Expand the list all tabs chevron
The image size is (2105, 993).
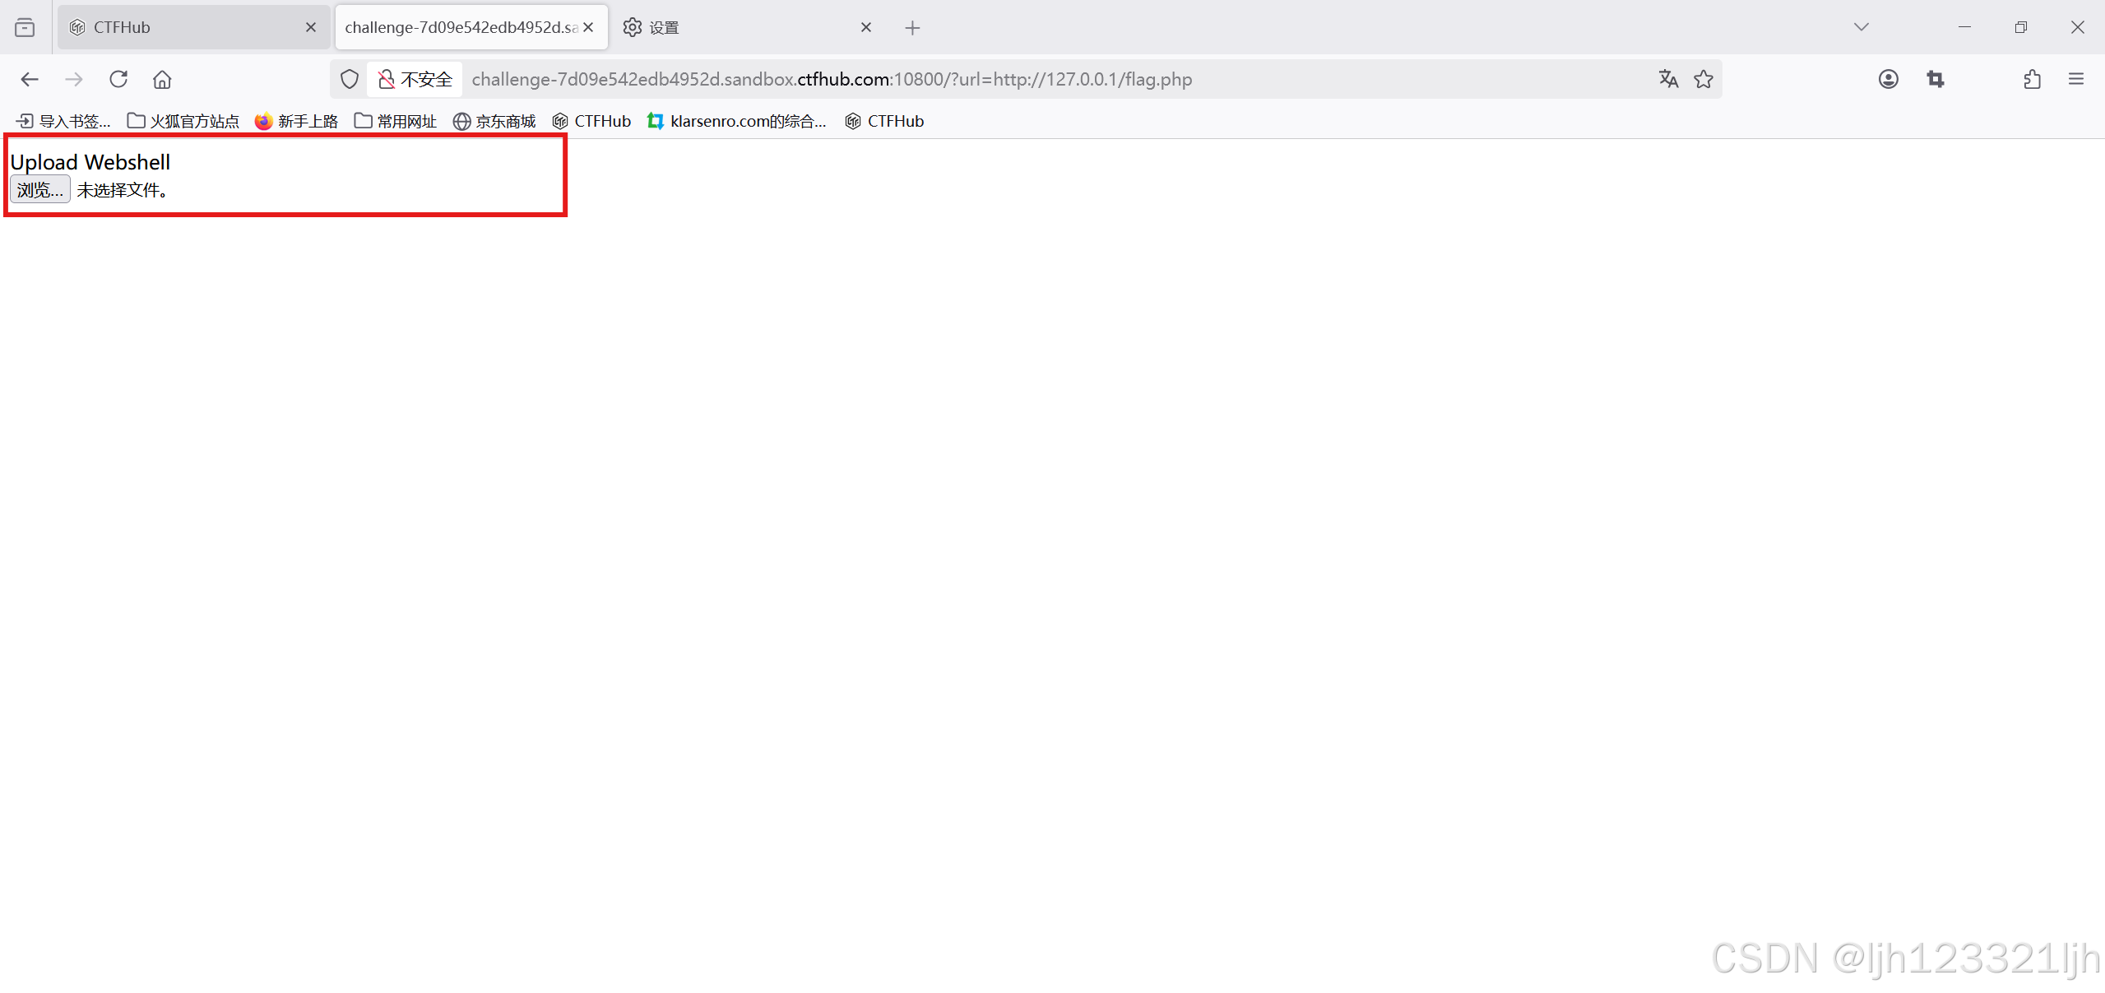point(1862,27)
